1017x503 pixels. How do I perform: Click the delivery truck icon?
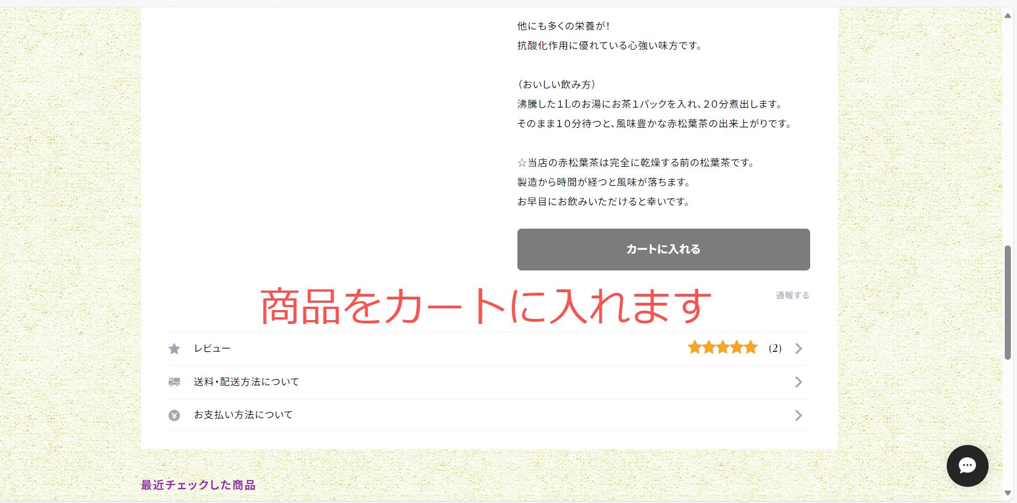pyautogui.click(x=175, y=382)
